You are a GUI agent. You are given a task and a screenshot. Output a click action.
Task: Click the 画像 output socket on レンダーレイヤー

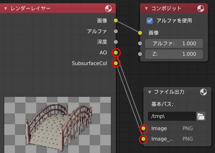point(116,21)
